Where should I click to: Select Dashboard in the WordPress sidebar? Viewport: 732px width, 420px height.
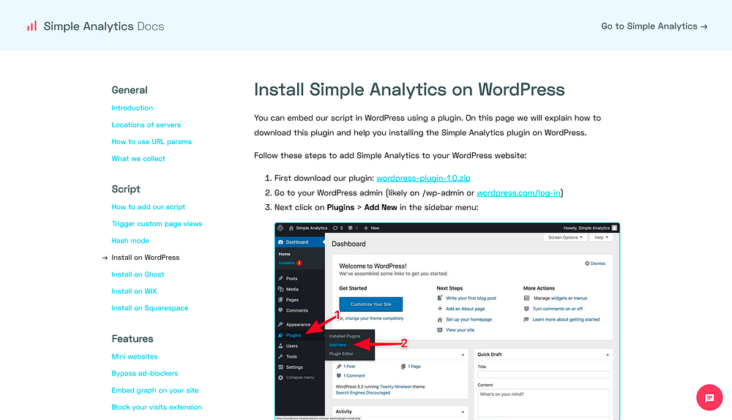[299, 242]
